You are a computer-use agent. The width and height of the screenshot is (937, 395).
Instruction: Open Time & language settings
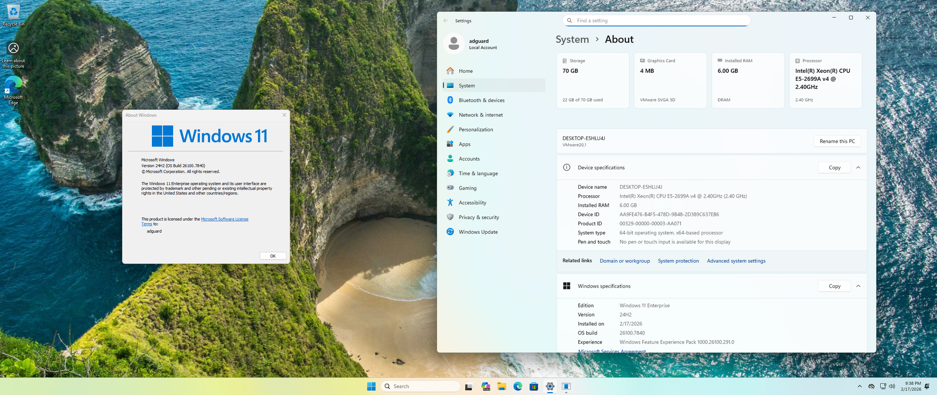478,173
